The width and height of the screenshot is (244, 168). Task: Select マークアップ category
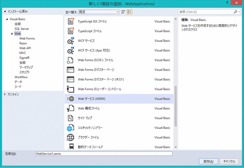click(26, 67)
